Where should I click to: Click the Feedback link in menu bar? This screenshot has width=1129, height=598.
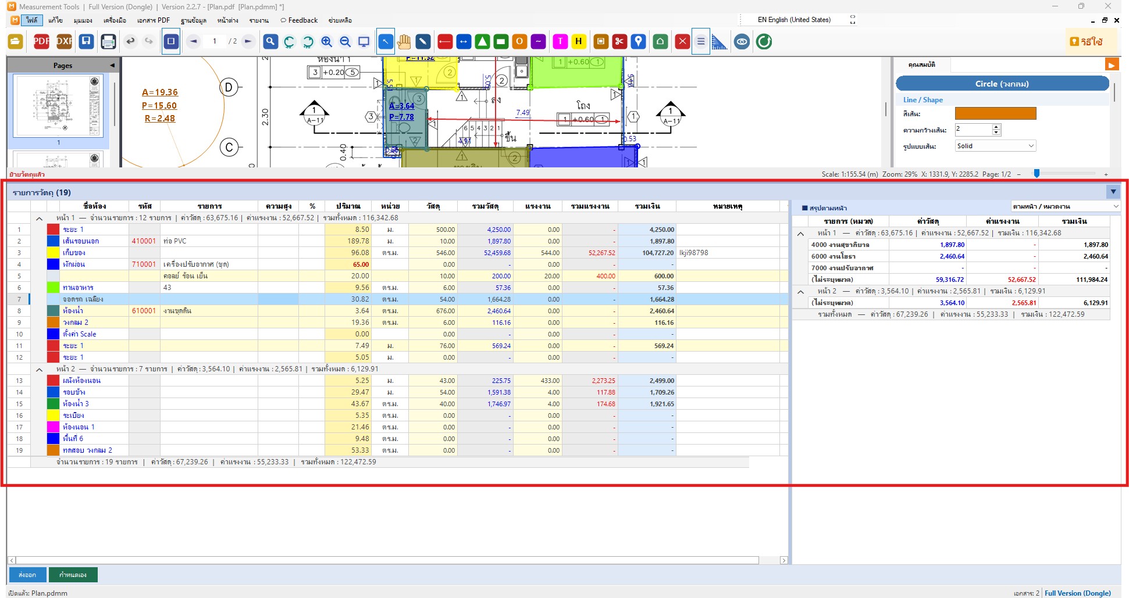tap(299, 20)
